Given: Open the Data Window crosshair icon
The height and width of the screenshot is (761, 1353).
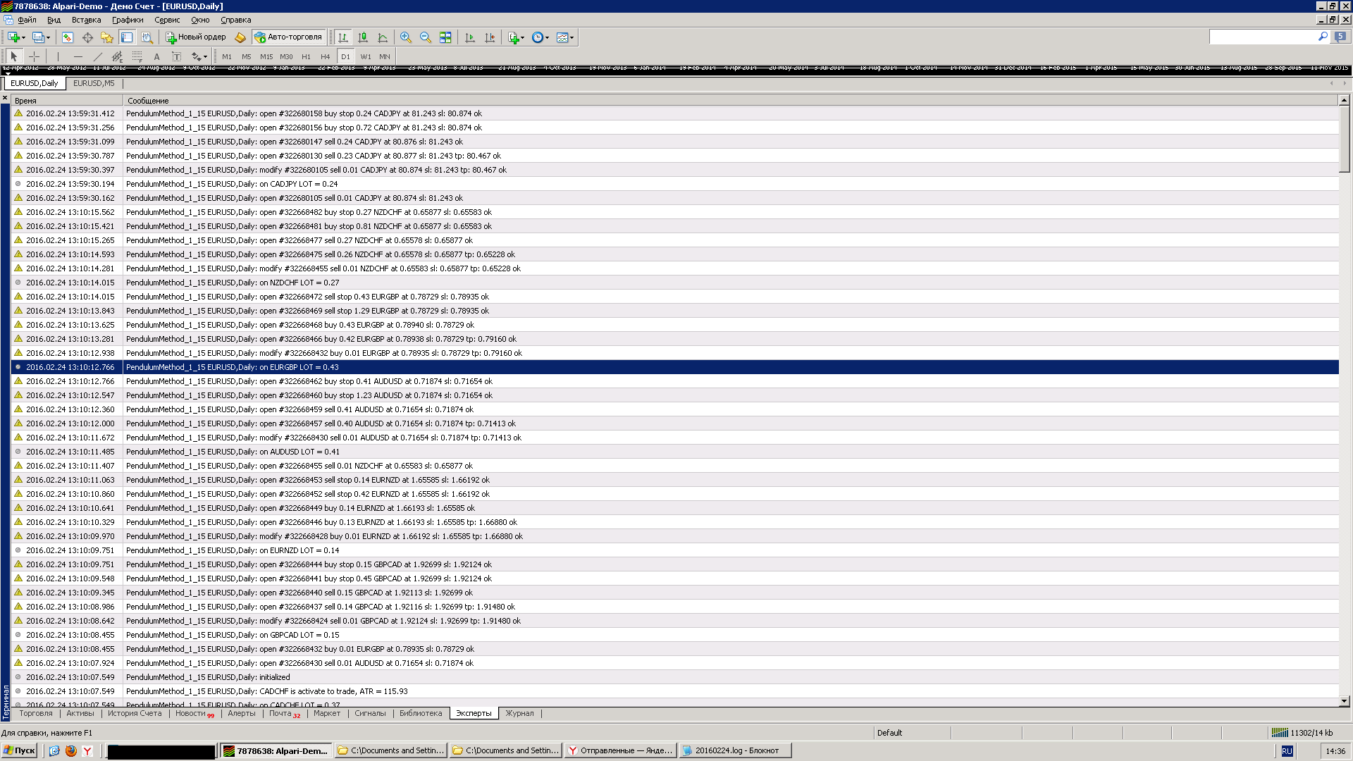Looking at the screenshot, I should tap(87, 37).
